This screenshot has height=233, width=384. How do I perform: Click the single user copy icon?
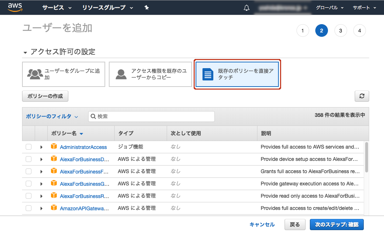(121, 74)
